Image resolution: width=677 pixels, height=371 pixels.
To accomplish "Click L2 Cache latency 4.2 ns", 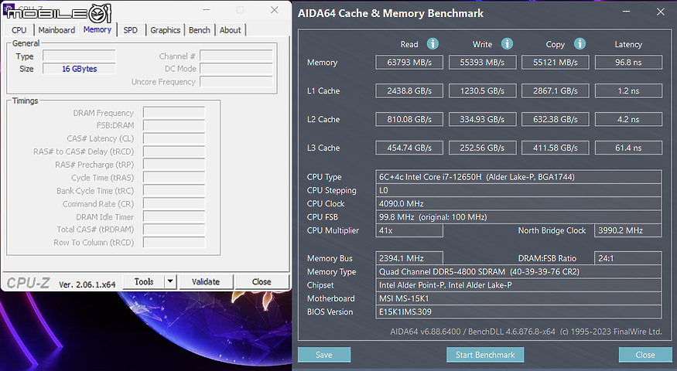I will [628, 119].
